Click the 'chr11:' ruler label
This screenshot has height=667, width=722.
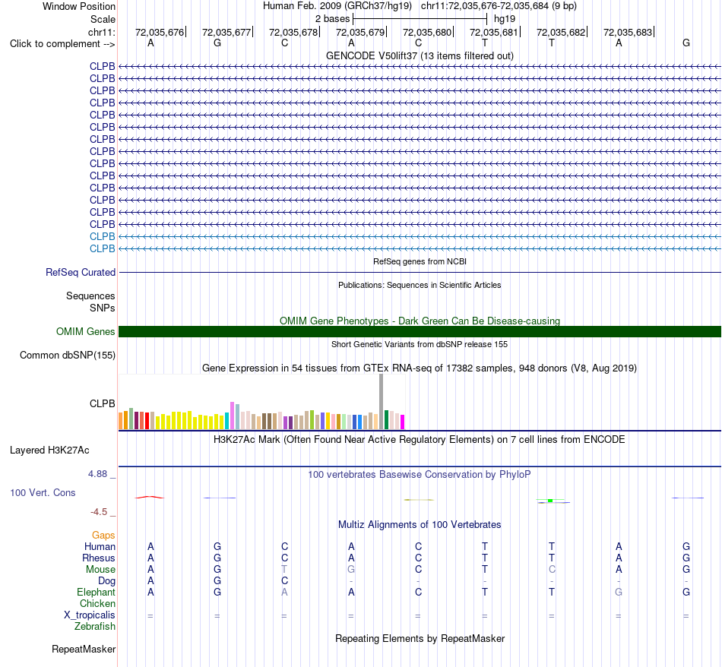pos(101,32)
